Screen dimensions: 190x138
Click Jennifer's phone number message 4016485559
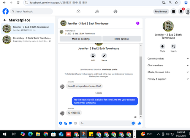click(74, 113)
